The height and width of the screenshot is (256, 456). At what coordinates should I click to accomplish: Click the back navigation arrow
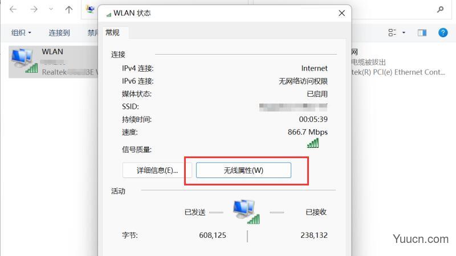13,9
